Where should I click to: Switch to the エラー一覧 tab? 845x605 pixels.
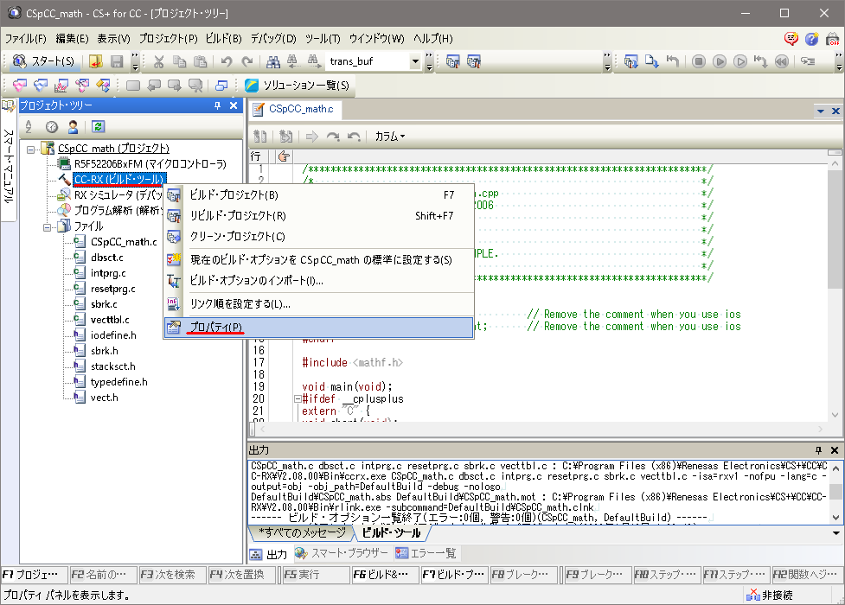(427, 553)
